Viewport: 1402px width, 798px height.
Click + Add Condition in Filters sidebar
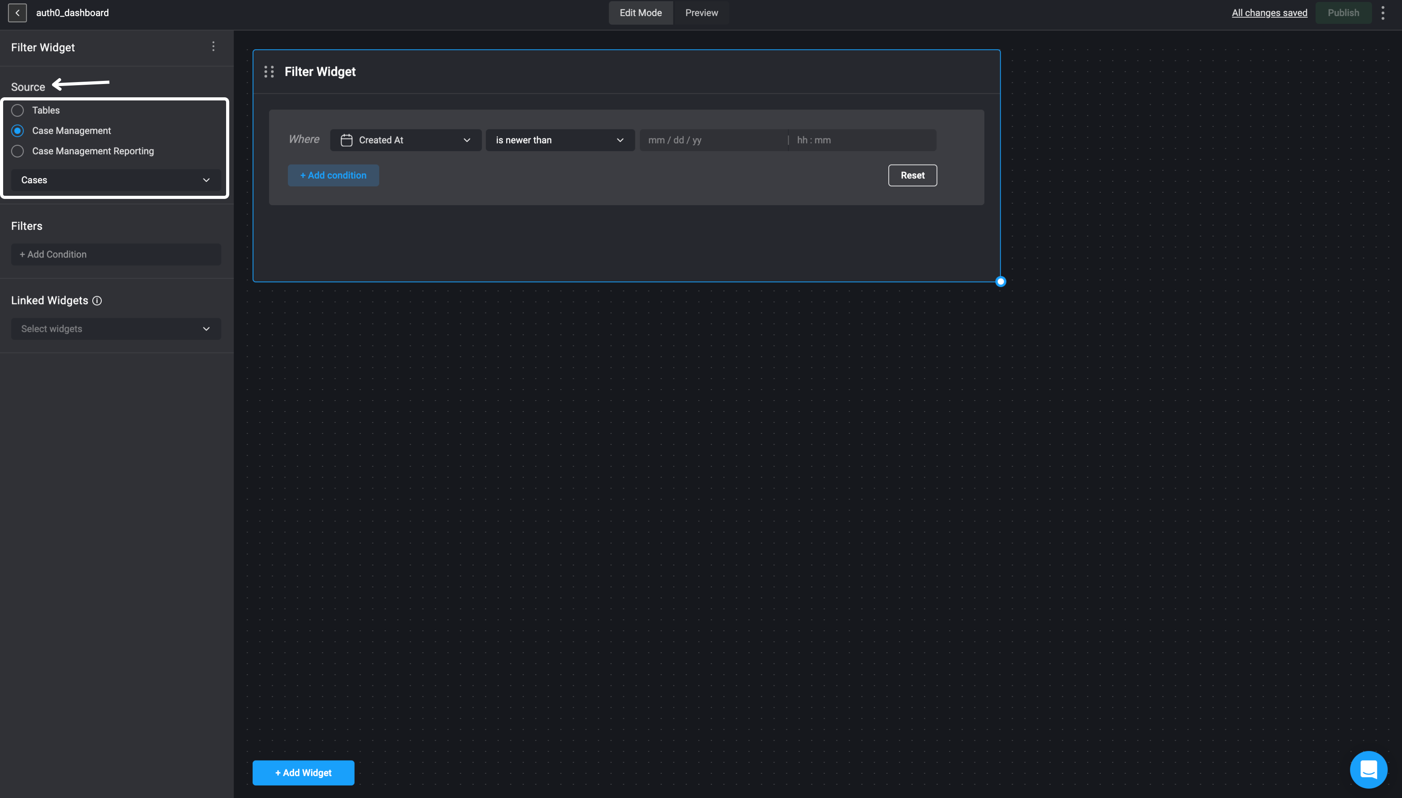point(116,254)
